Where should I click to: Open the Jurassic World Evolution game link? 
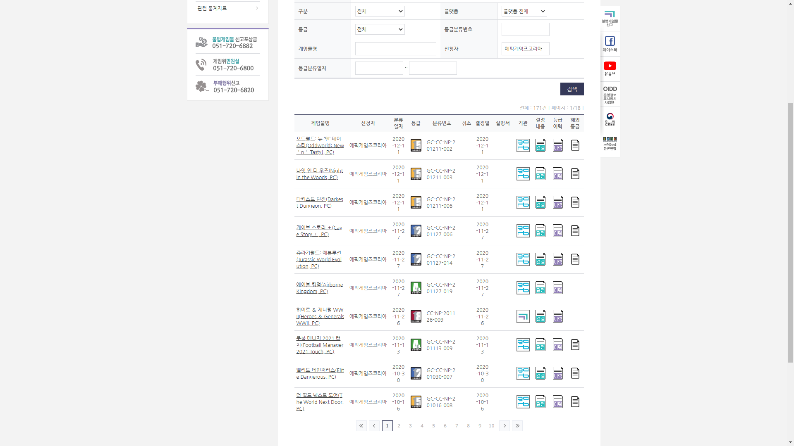click(x=319, y=259)
